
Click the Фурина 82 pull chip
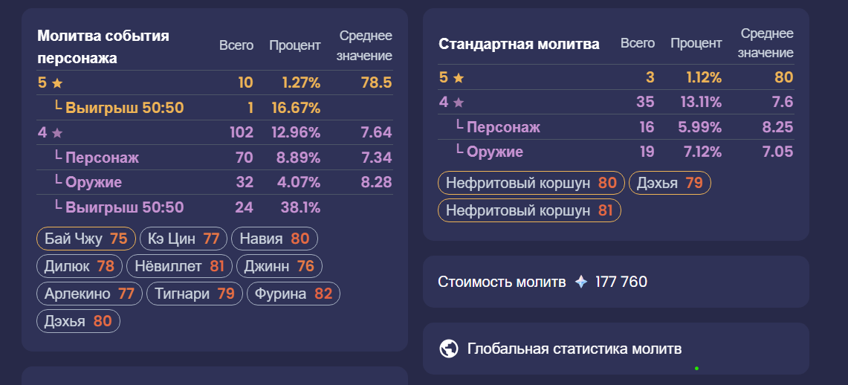click(x=293, y=294)
